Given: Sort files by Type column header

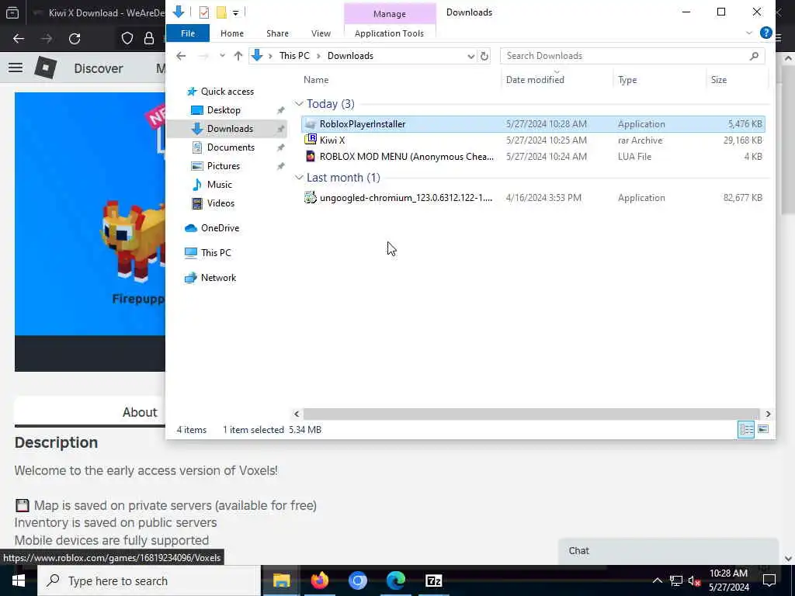Looking at the screenshot, I should coord(627,80).
